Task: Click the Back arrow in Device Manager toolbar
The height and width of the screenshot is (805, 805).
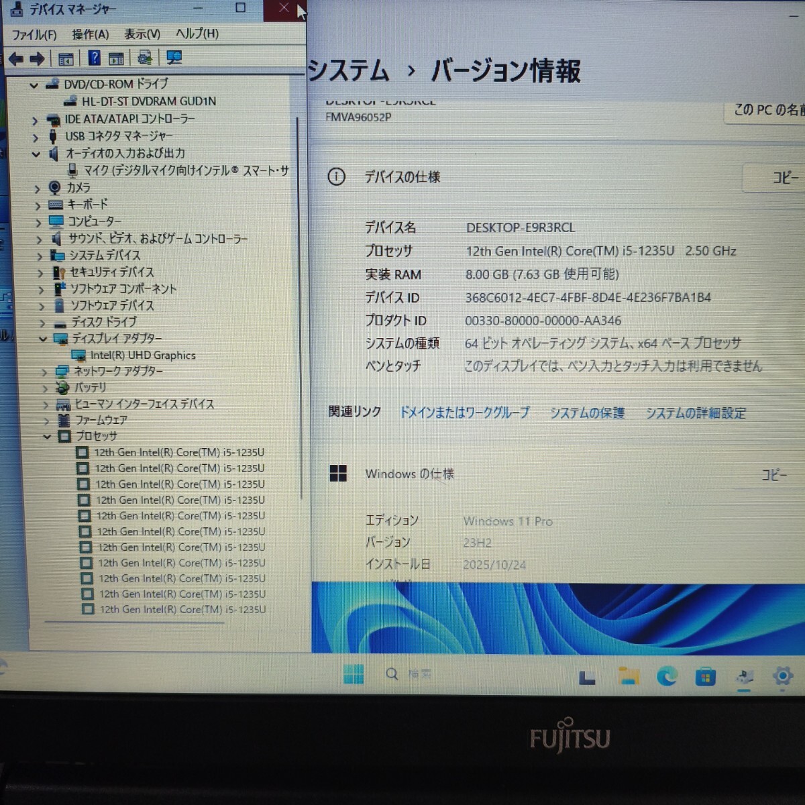Action: [x=16, y=59]
